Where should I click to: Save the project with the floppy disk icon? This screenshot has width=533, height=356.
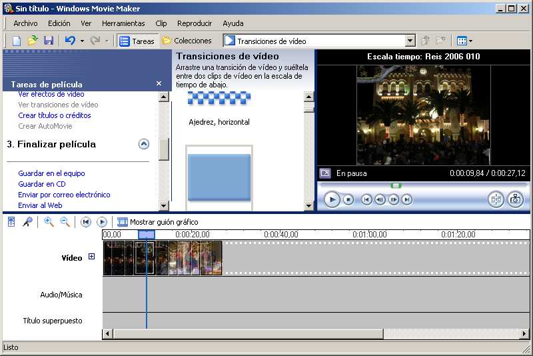click(49, 41)
